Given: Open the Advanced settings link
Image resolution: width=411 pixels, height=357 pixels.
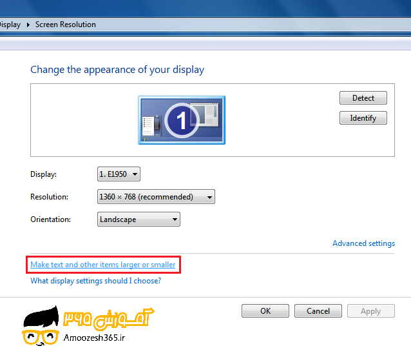Looking at the screenshot, I should click(363, 243).
